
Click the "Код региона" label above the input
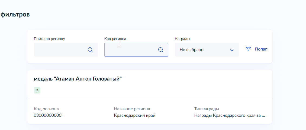pyautogui.click(x=115, y=39)
